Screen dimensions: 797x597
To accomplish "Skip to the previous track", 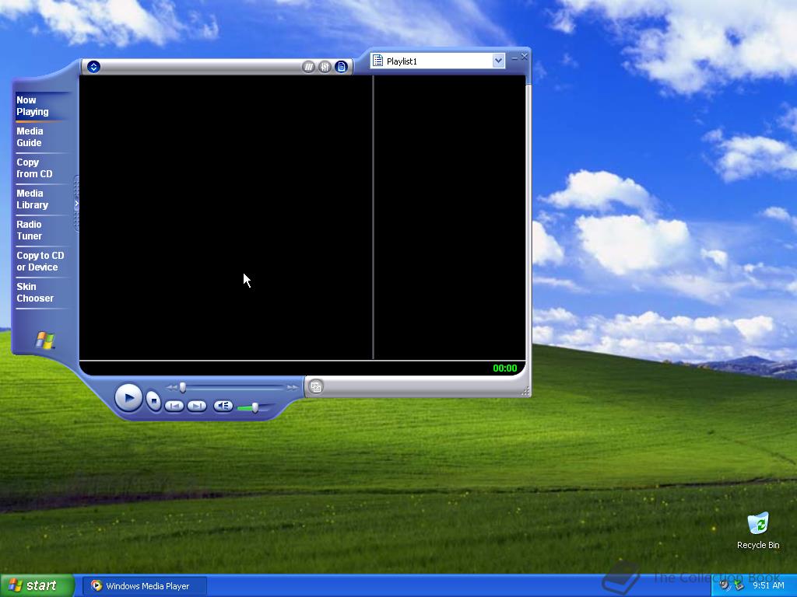I will tap(174, 406).
